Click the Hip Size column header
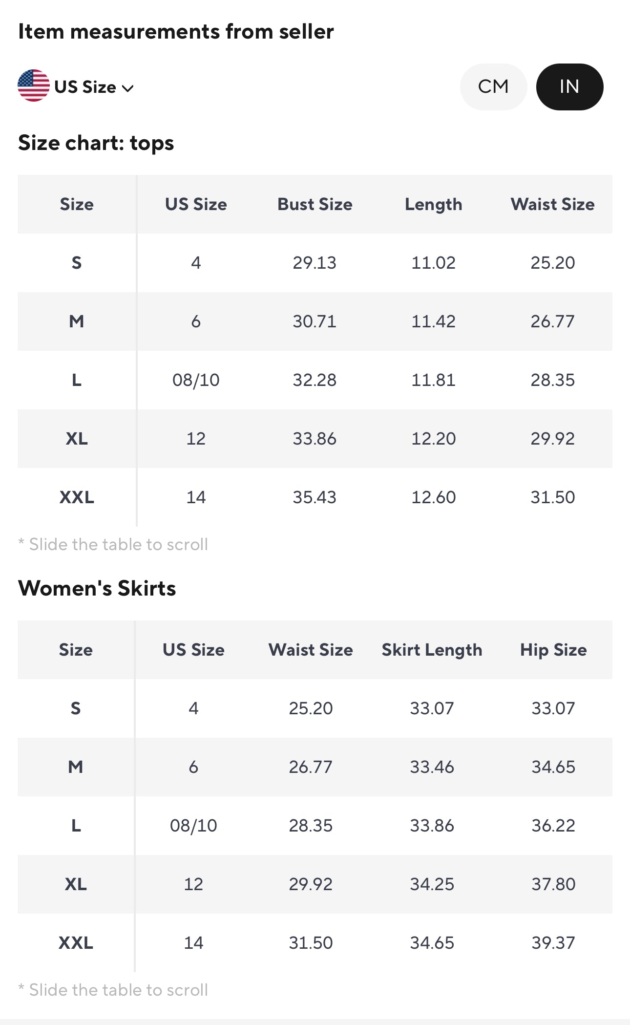Viewport: 630px width, 1025px height. [553, 650]
